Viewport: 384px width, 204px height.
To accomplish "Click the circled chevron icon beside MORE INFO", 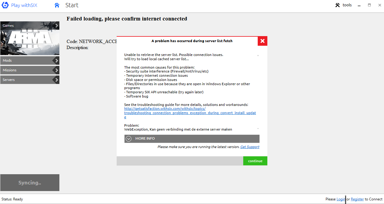I will point(129,139).
